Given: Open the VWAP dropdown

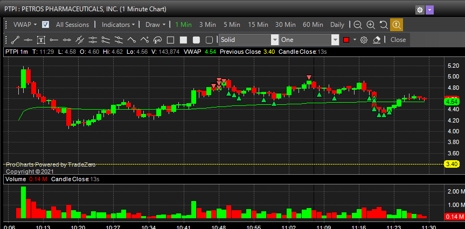Looking at the screenshot, I should [x=25, y=25].
